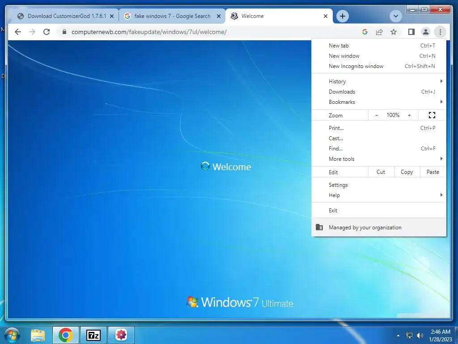Switch to fake windows 7 Google Search tab
458x344 pixels.
[x=172, y=16]
